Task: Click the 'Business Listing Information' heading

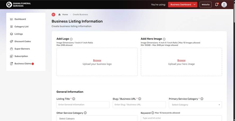Action: coord(77,21)
